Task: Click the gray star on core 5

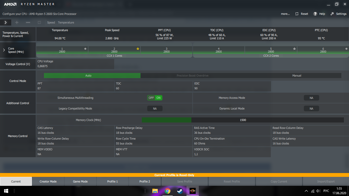Action: click(x=294, y=48)
